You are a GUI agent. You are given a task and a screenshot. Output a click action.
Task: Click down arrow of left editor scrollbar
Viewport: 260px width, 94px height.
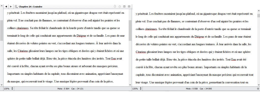click(130, 85)
